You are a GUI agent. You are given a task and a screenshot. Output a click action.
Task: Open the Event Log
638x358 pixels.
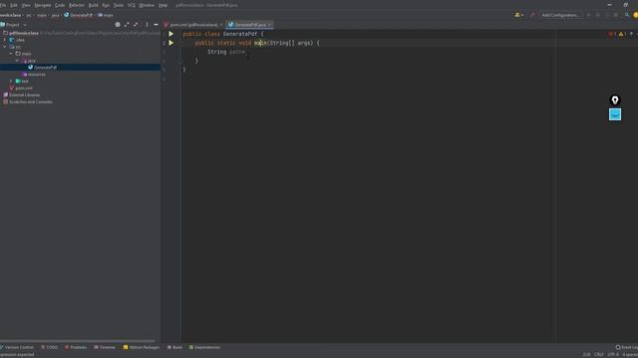click(627, 347)
